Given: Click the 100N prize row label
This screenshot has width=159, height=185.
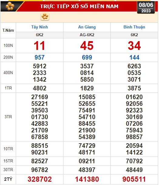Looking at the screenshot, I should coord(8,46).
